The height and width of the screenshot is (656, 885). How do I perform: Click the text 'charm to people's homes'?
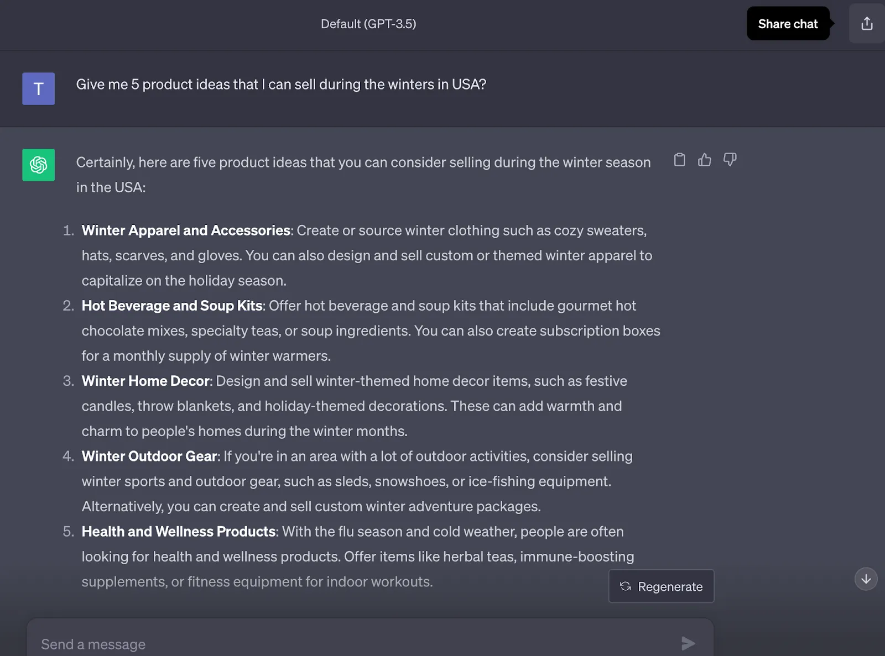point(161,431)
